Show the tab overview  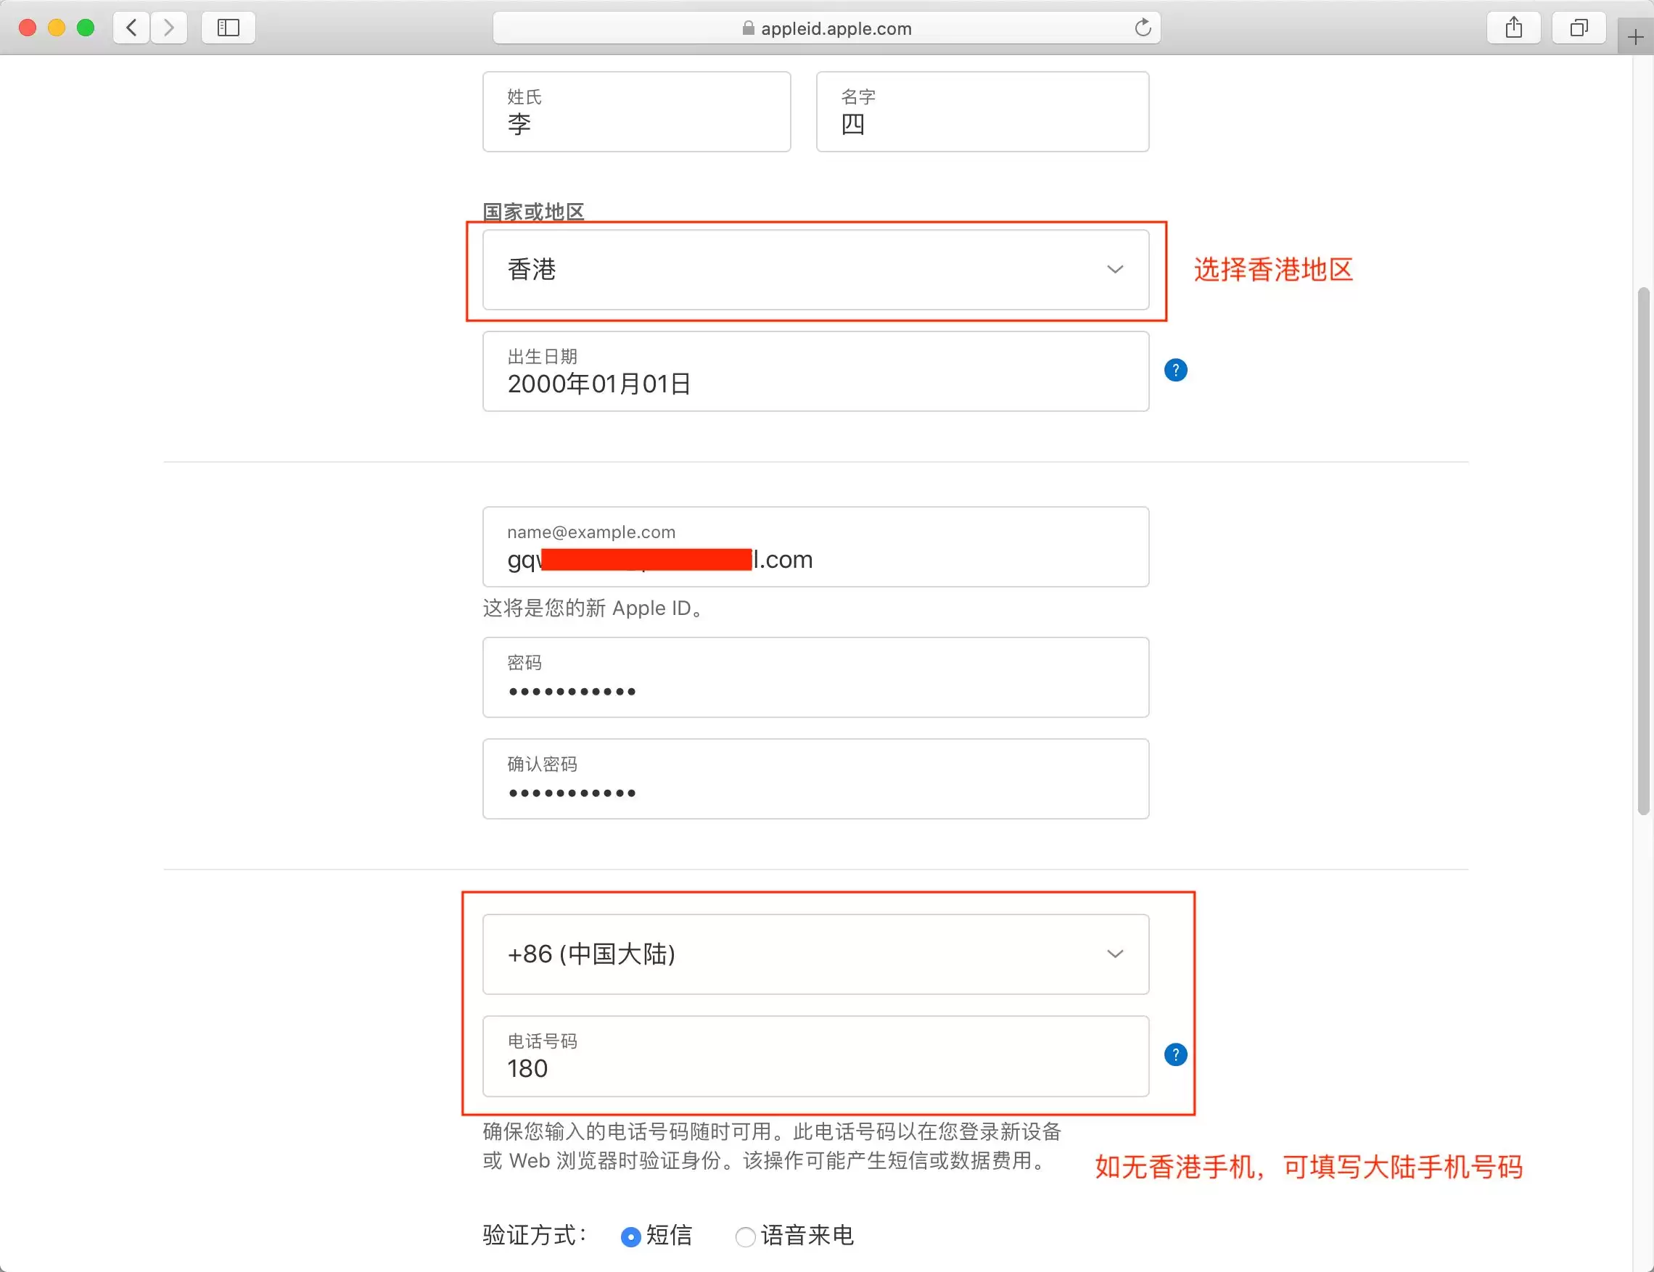[x=1579, y=28]
